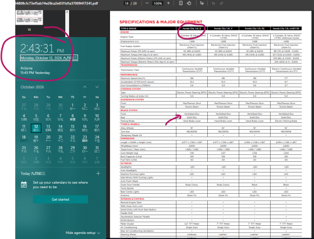
Task: Click the TYPE & GRADE header cell
Action: pyautogui.click(x=148, y=28)
